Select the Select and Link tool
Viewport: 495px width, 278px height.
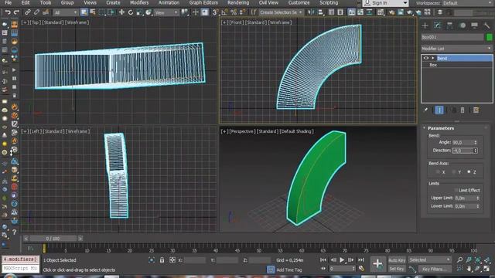click(x=28, y=12)
